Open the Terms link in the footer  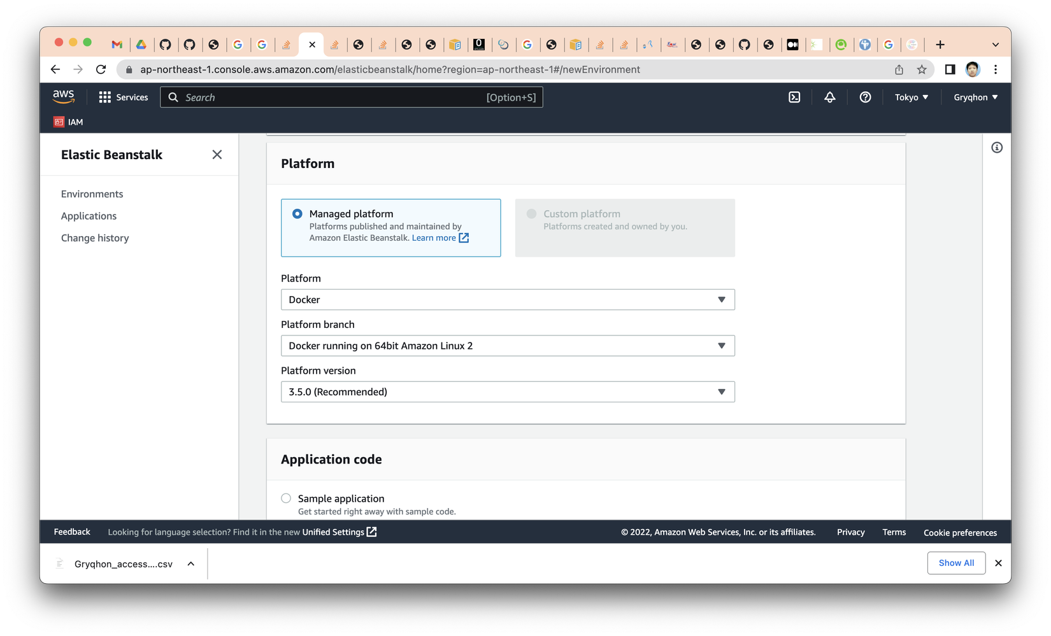coord(894,532)
